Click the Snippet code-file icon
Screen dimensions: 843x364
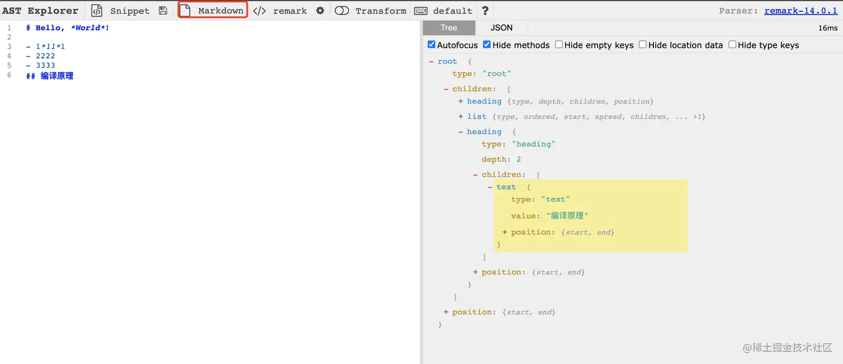click(97, 11)
